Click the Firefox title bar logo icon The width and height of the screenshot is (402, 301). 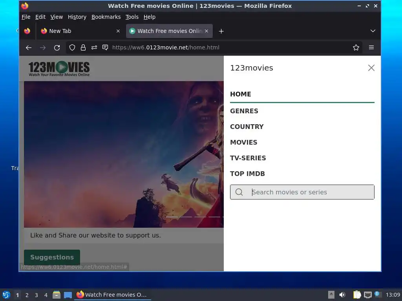click(x=25, y=6)
